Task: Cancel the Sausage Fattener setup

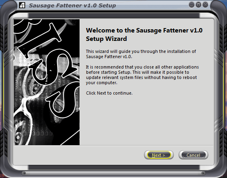Action: tap(193, 155)
